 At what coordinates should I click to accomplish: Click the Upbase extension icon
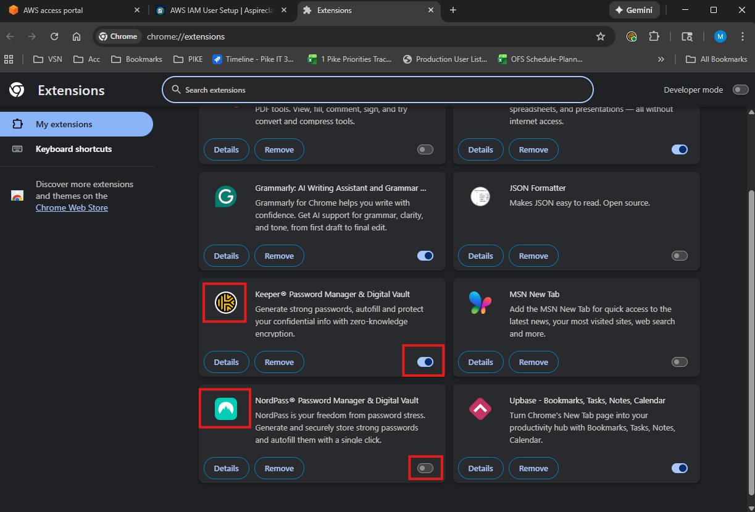pos(480,409)
